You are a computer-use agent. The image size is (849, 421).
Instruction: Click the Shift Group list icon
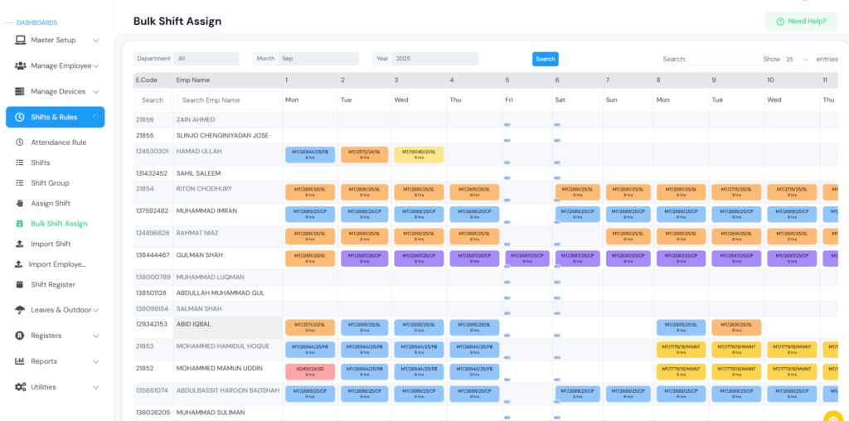pyautogui.click(x=20, y=183)
